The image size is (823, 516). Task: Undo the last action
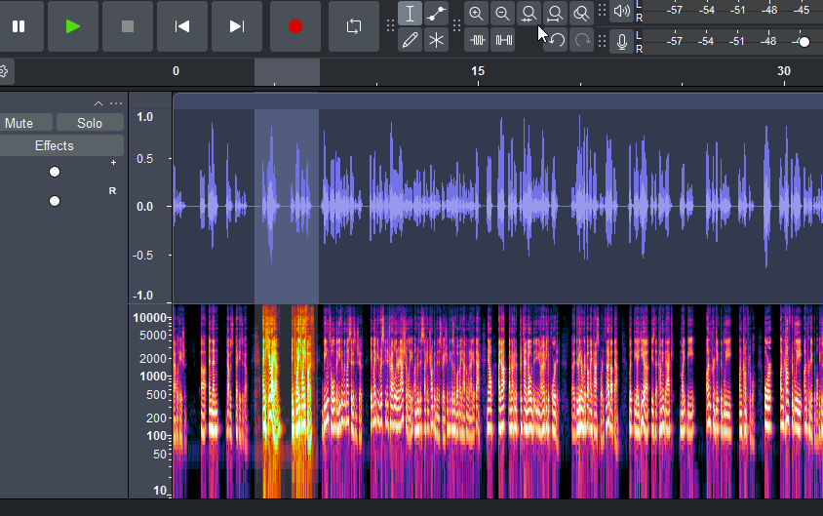click(556, 40)
